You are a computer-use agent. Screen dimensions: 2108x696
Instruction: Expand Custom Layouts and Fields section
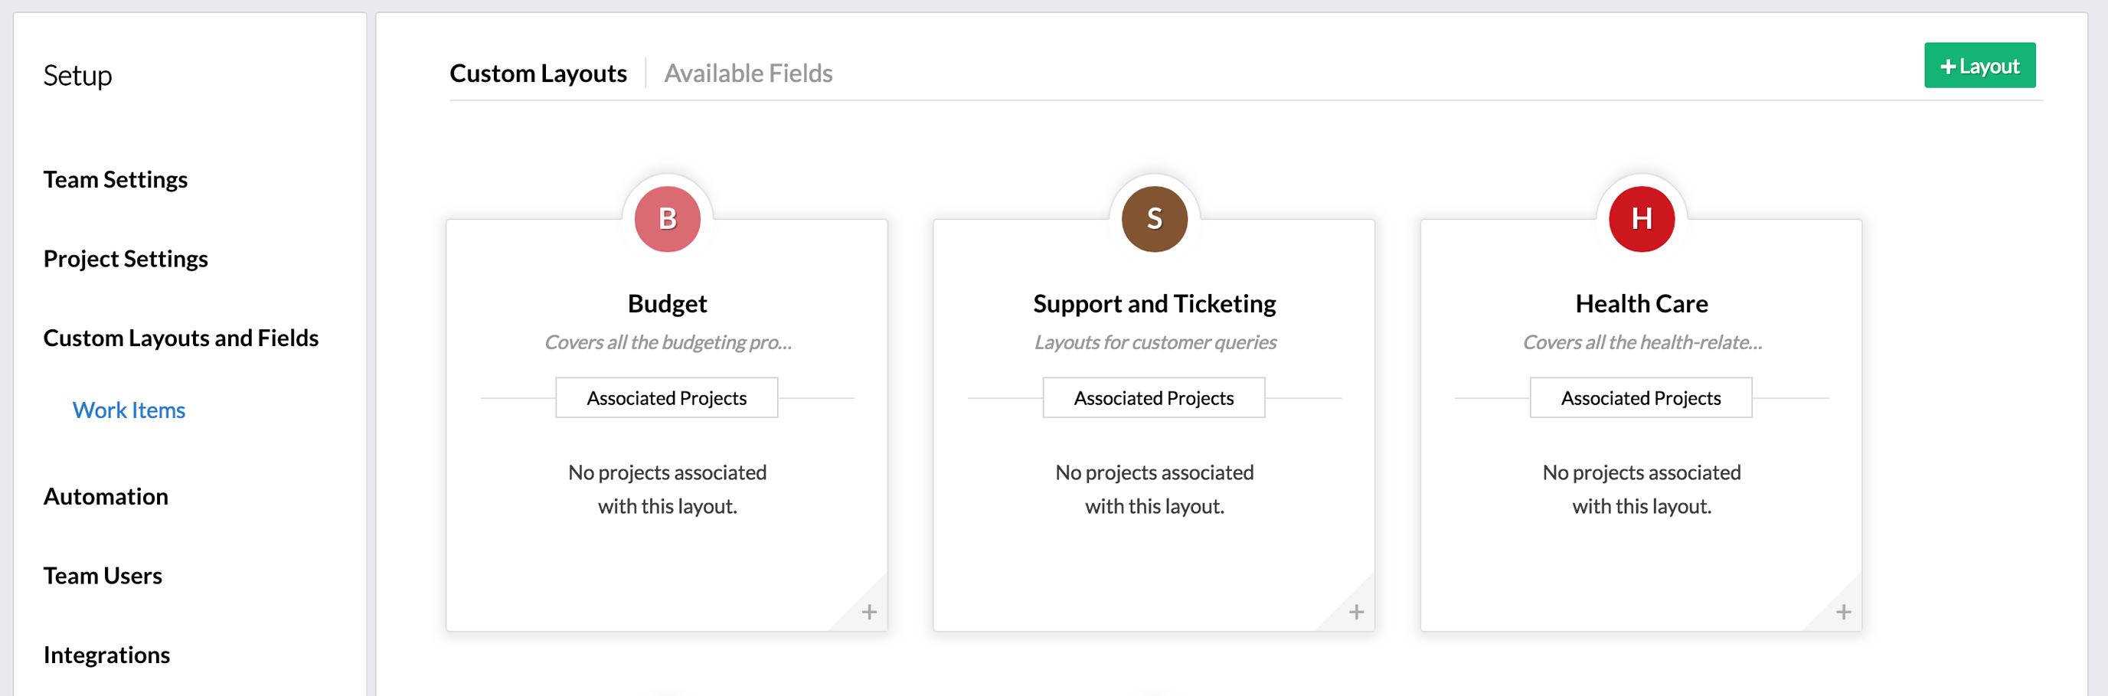(x=181, y=338)
